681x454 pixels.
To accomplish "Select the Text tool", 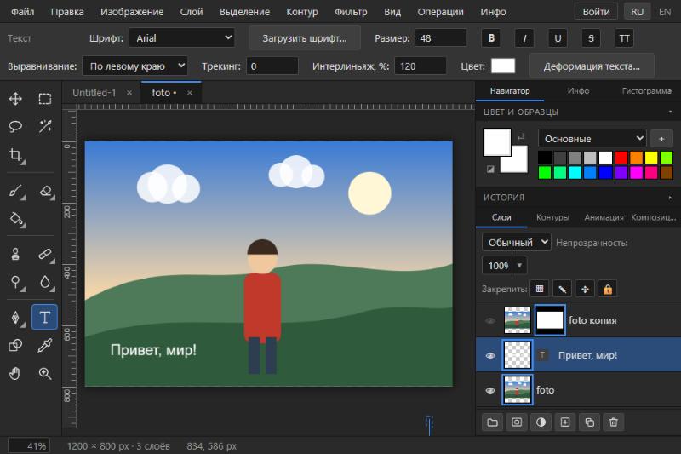I will pos(45,317).
